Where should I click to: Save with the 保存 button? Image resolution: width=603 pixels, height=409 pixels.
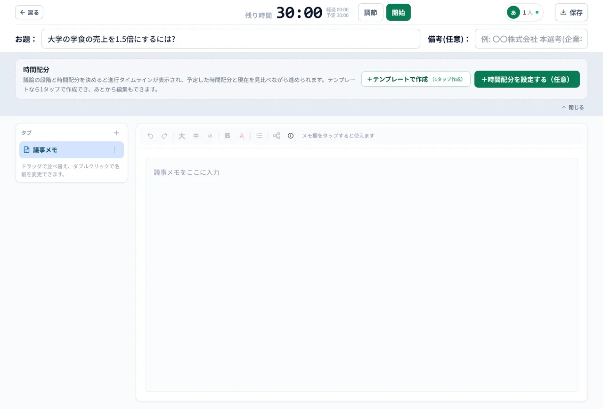571,12
